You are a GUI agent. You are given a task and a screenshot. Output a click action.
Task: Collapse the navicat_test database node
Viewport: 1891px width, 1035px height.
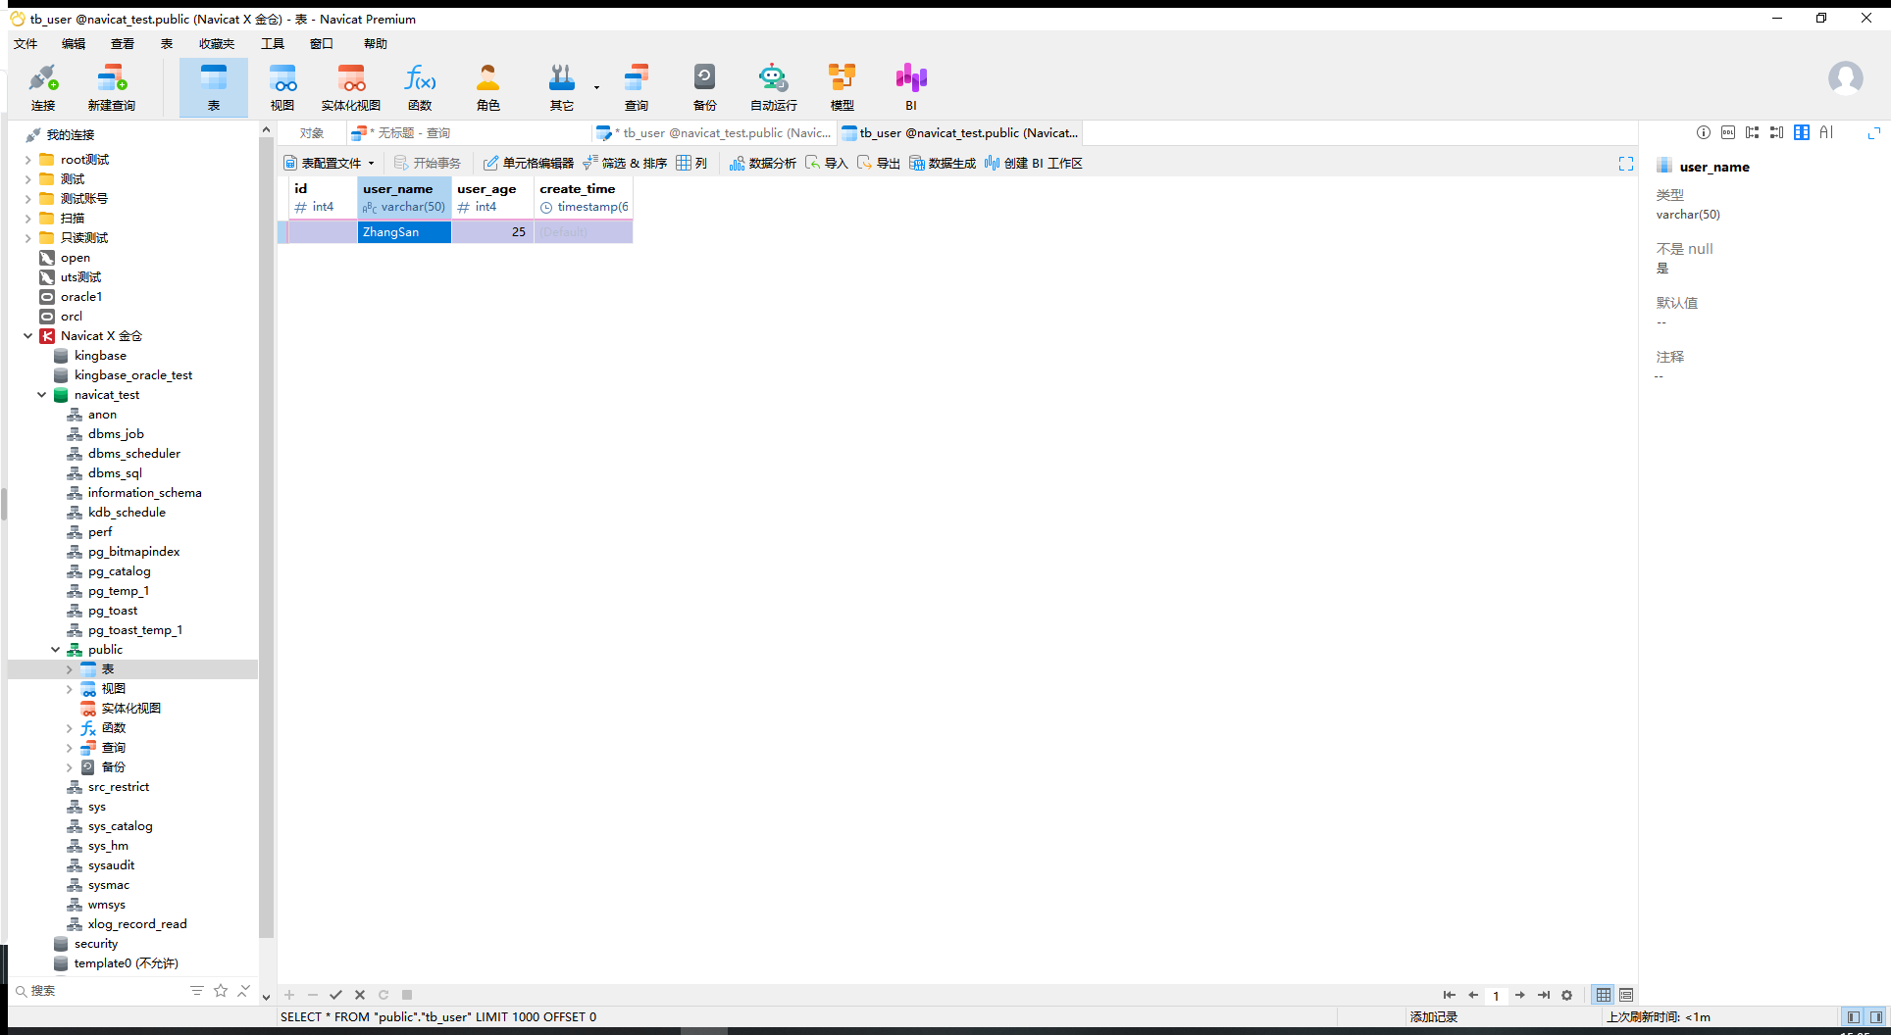point(41,395)
